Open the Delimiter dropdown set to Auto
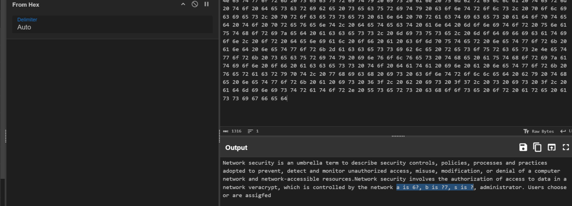The width and height of the screenshot is (572, 206). [x=113, y=24]
